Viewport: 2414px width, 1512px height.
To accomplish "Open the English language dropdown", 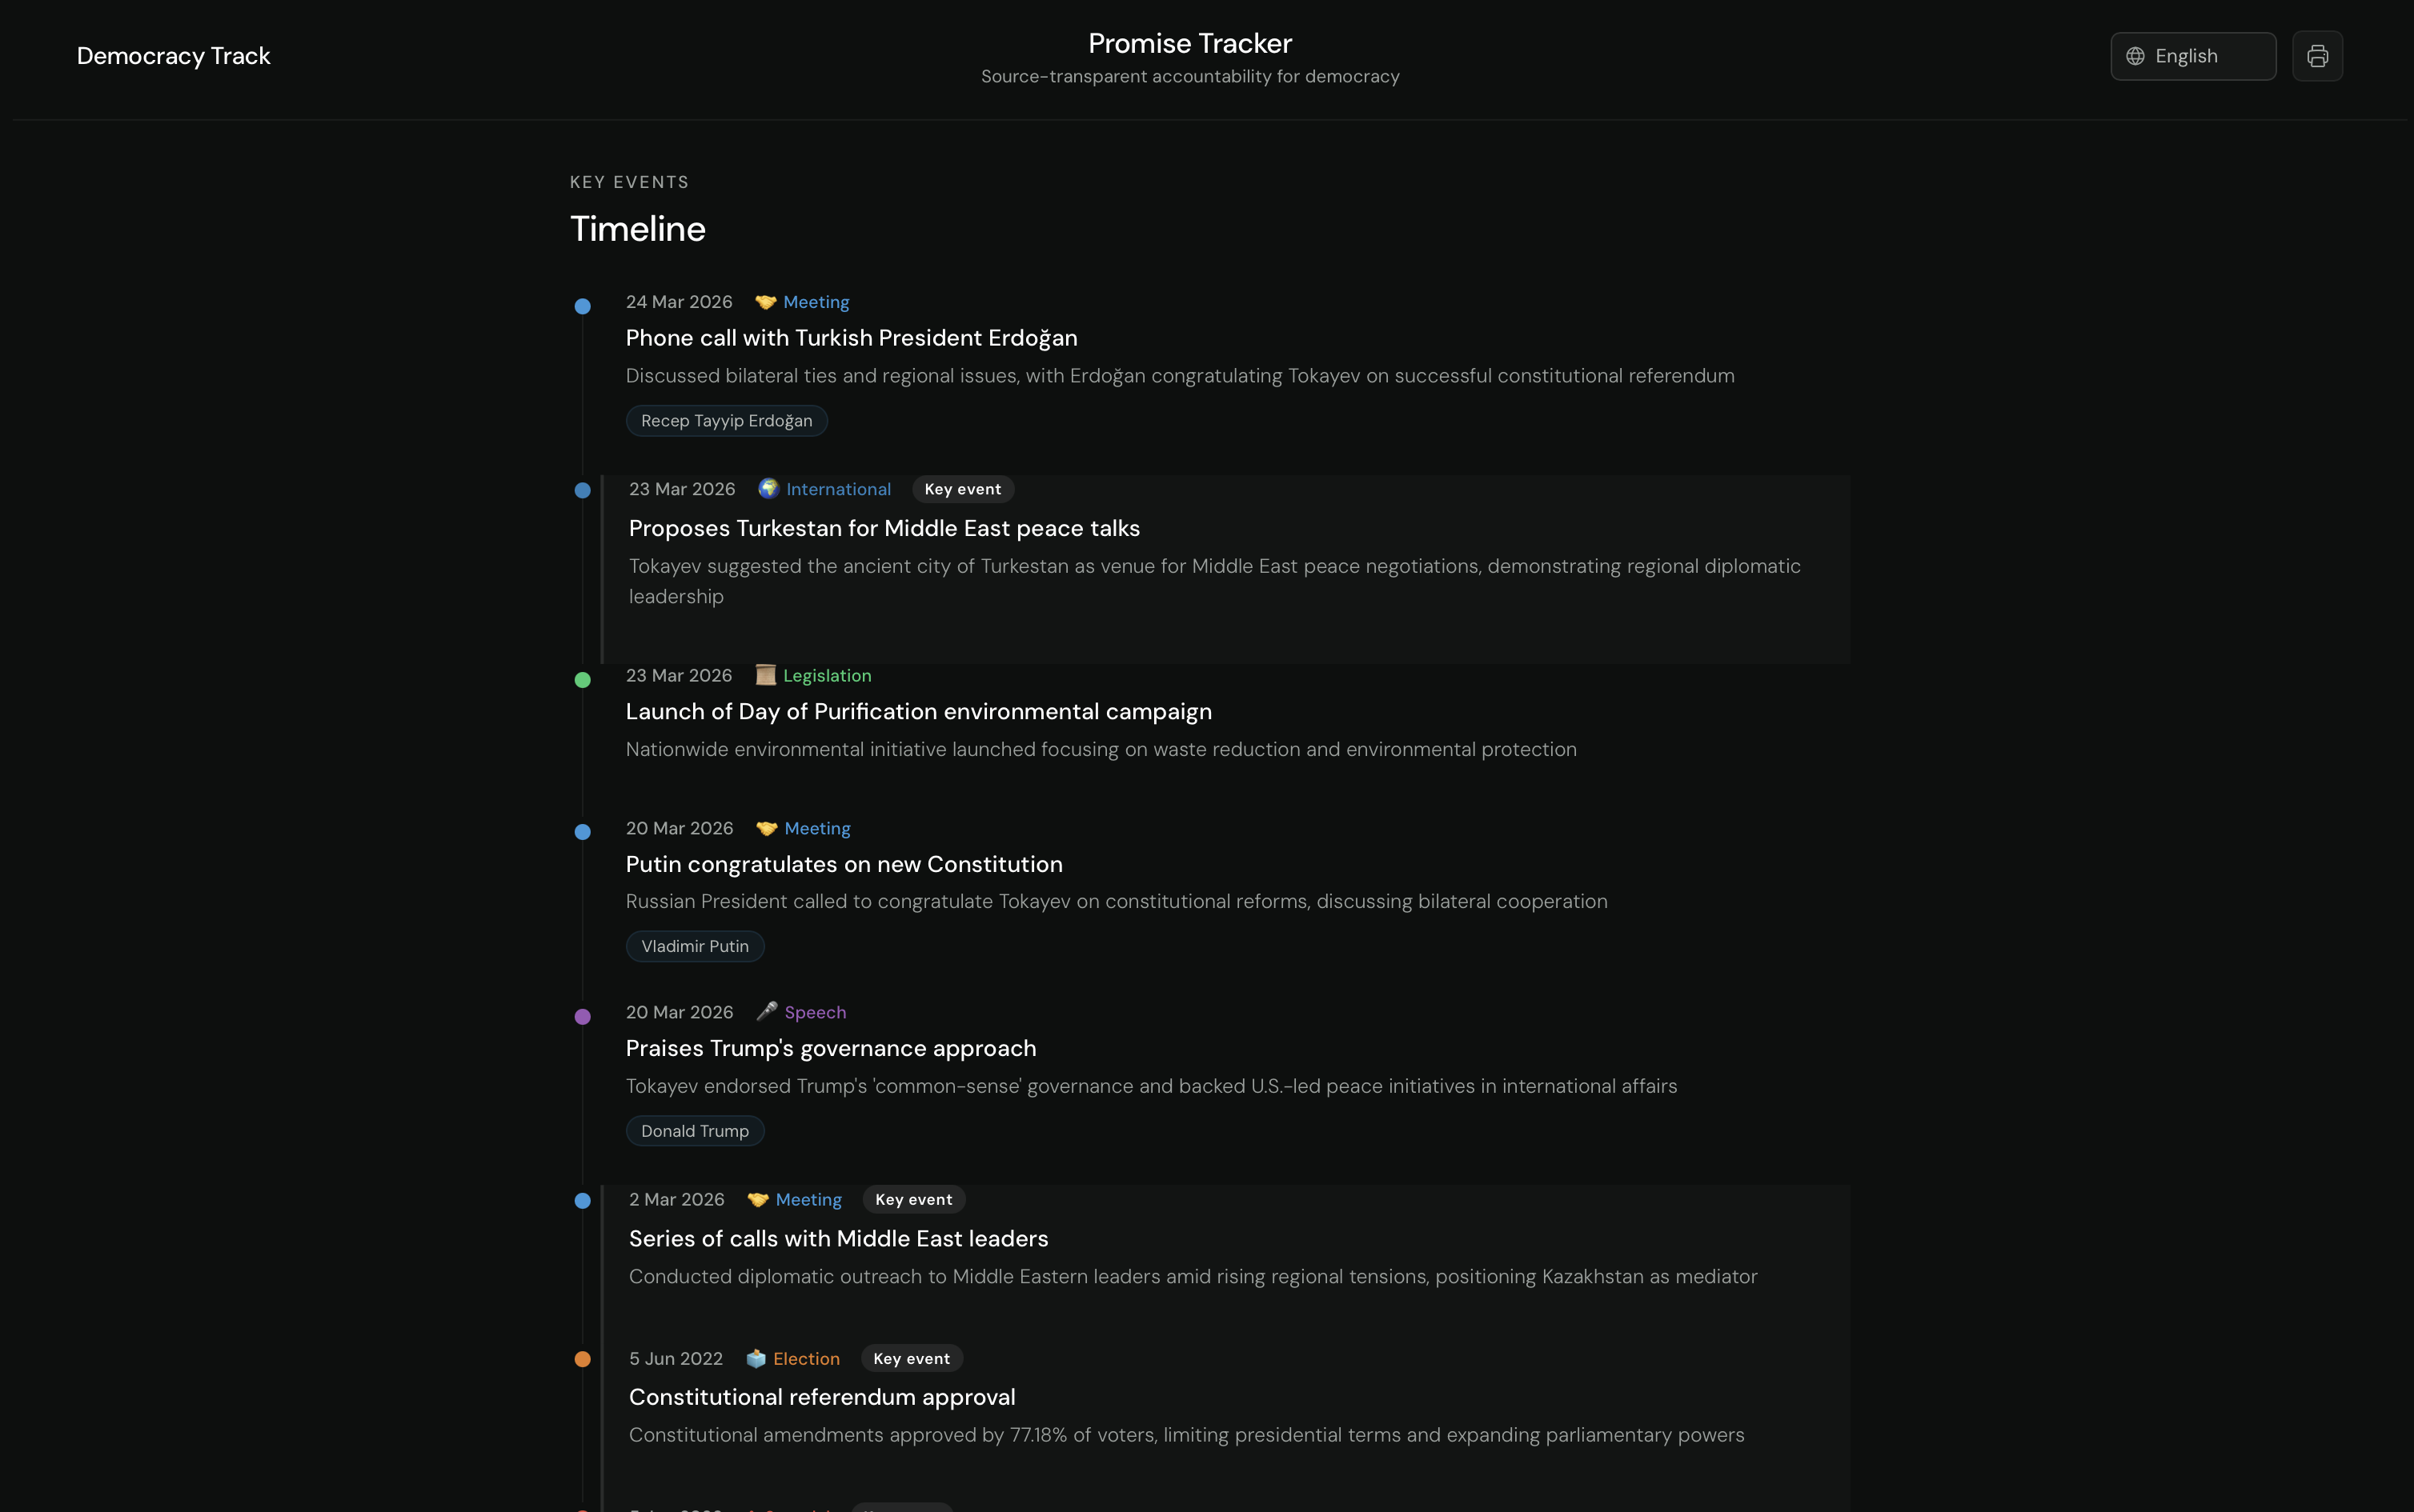I will pos(2192,56).
